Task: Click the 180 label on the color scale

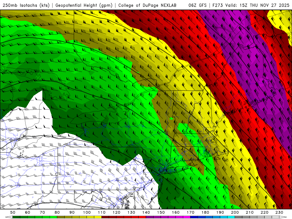Action: pyautogui.click(x=205, y=212)
